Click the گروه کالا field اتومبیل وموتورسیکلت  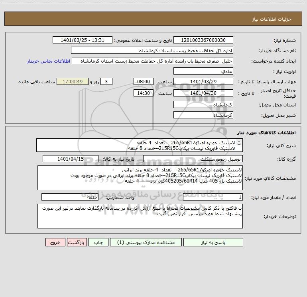coord(193,159)
